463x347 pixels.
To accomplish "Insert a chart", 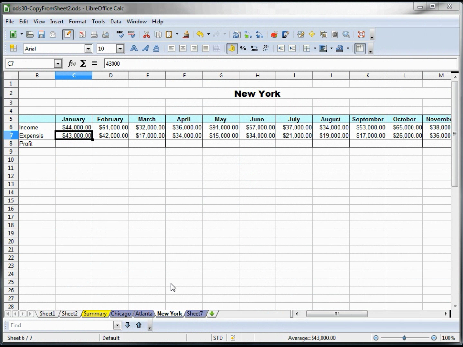I will click(x=274, y=34).
